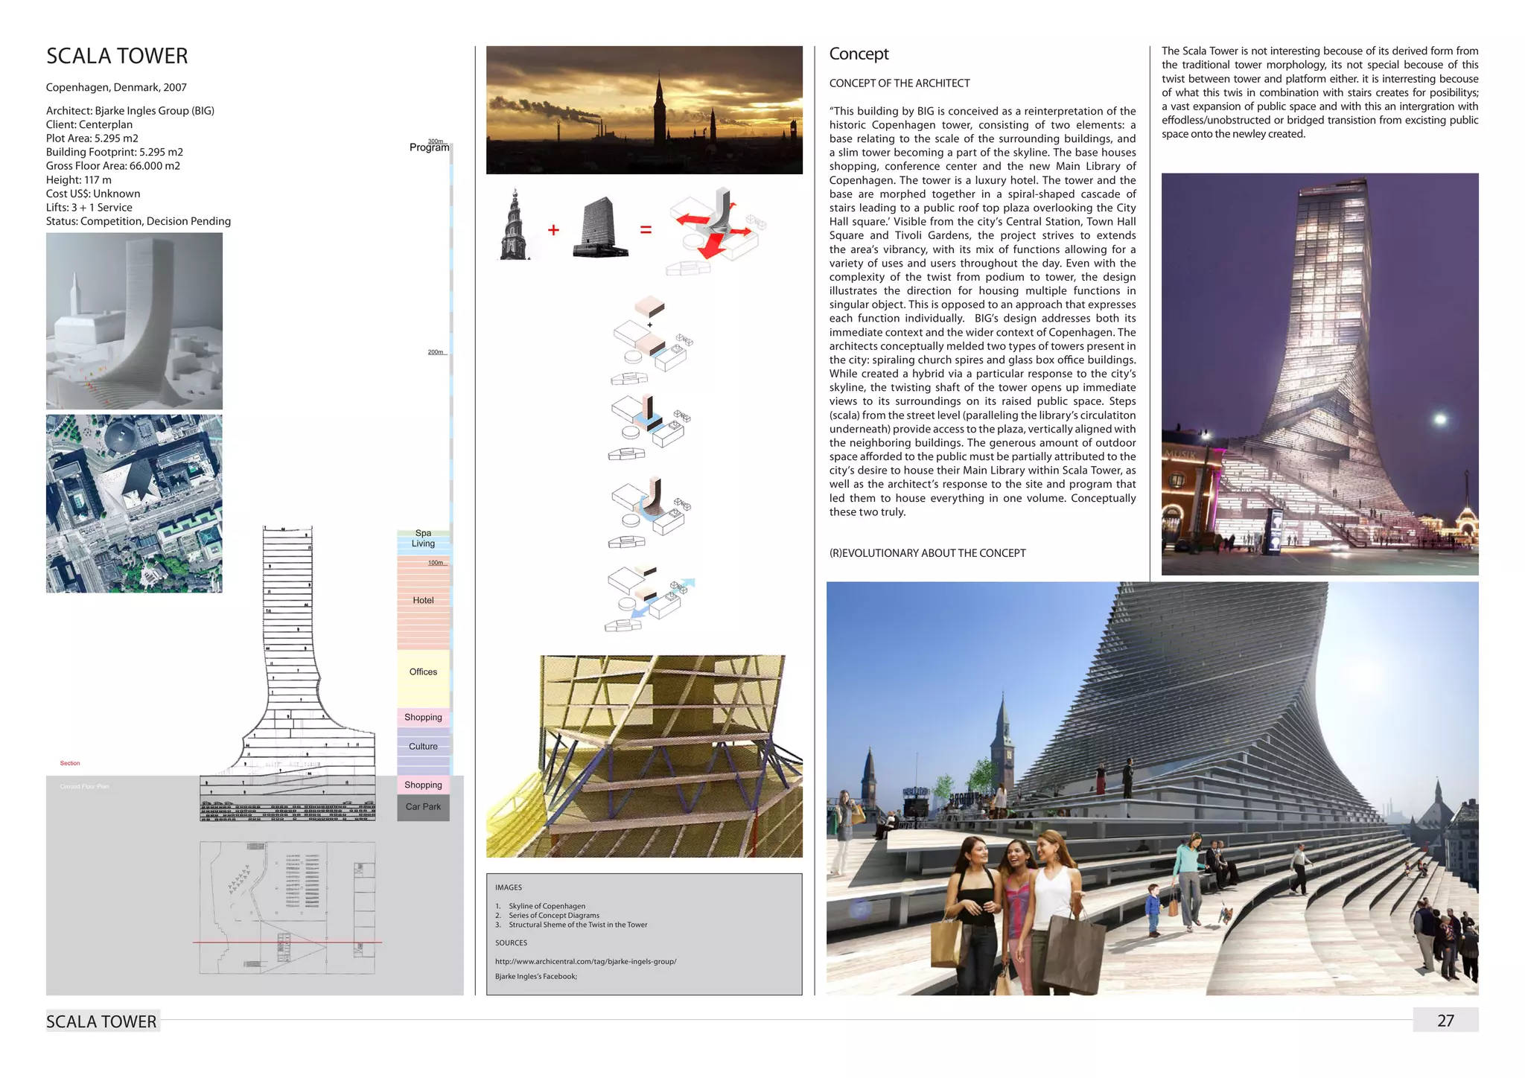Click "Architect: Bjarke Ingles Group (BIG)" line
Image resolution: width=1525 pixels, height=1078 pixels.
click(x=130, y=110)
